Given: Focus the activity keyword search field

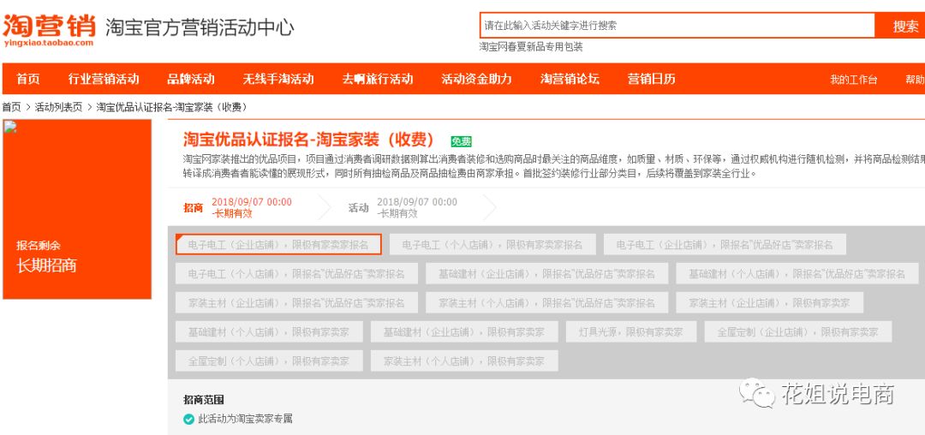Looking at the screenshot, I should [x=677, y=26].
